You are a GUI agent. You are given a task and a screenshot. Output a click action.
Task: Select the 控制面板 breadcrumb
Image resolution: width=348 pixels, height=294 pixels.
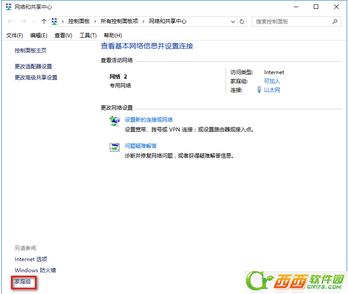[79, 21]
